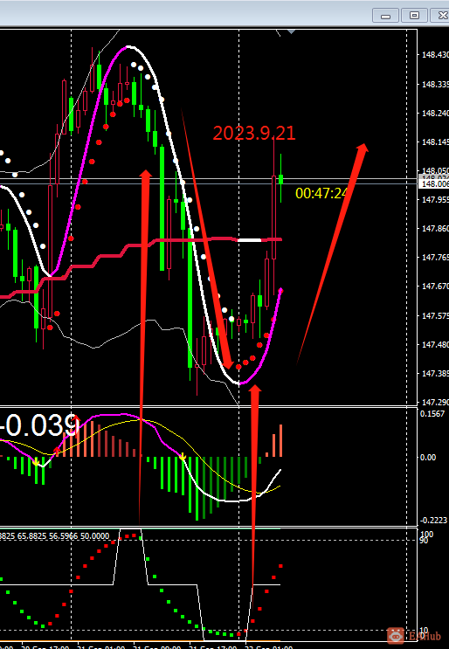Click the EAHub pig logo watermark
Screen dimensions: 449x649
tap(396, 635)
